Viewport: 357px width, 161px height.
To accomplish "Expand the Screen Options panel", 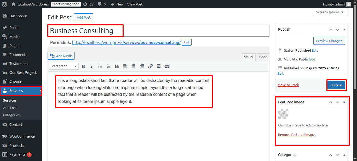I will 330,12.
